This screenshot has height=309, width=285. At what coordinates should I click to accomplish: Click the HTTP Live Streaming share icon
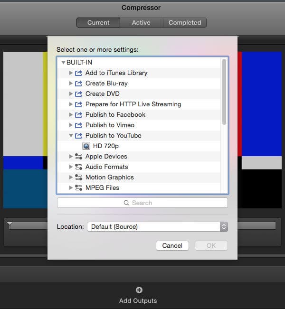(x=78, y=104)
